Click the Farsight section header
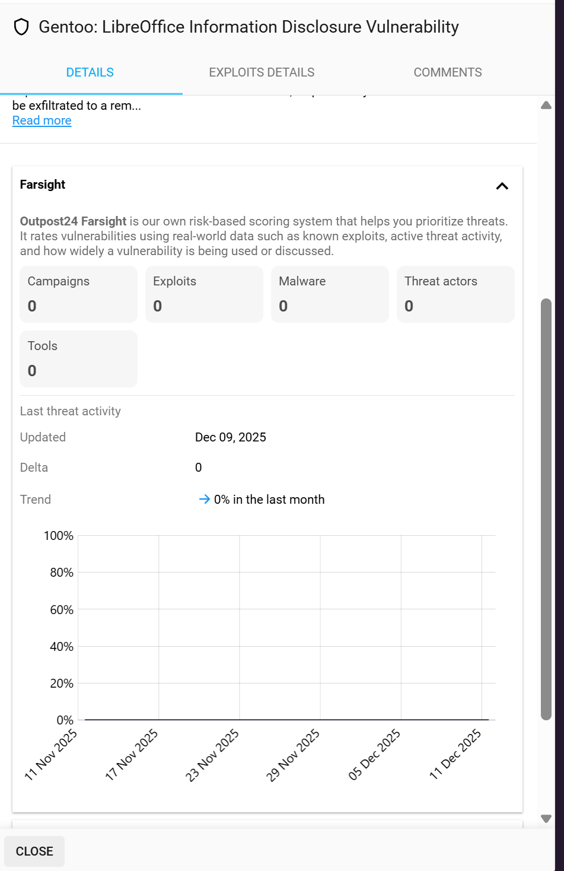The image size is (564, 871). click(43, 185)
